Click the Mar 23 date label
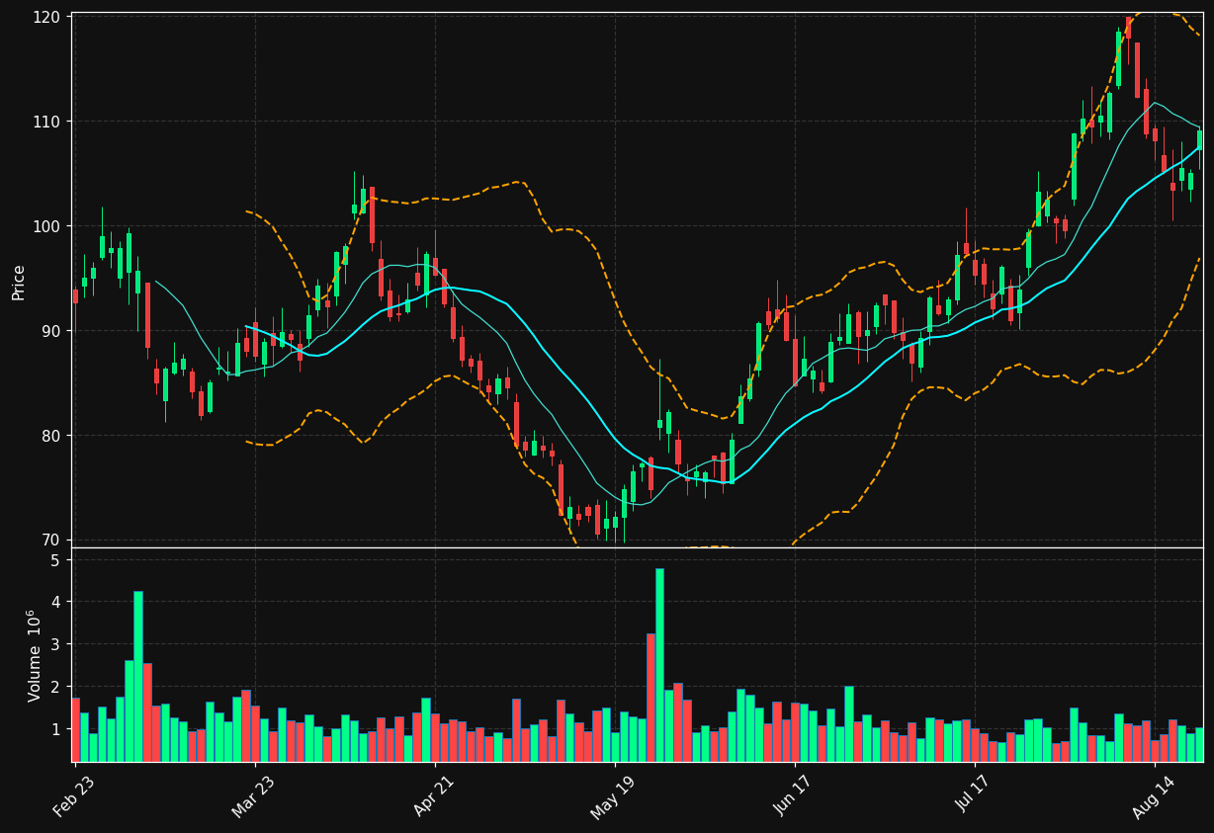 coord(254,795)
